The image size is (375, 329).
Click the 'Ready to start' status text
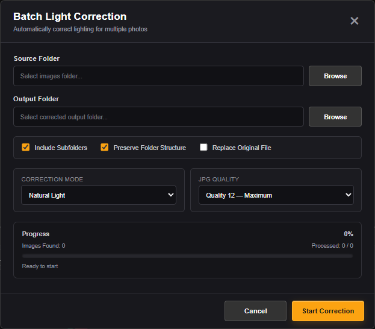[x=40, y=266]
